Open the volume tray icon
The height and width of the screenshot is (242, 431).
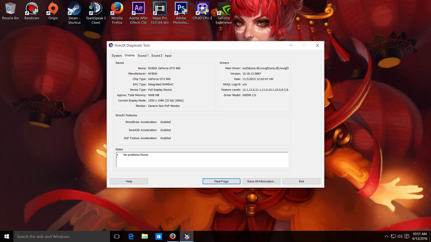click(400, 236)
